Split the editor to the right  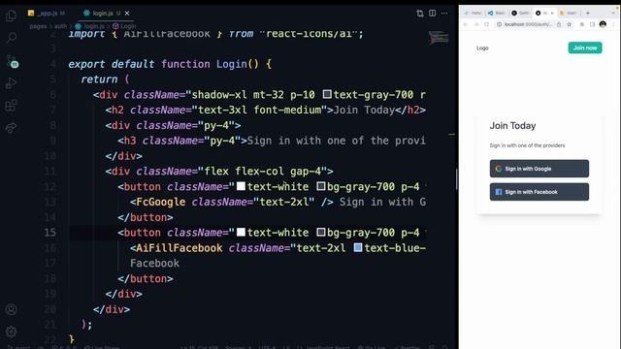click(433, 14)
